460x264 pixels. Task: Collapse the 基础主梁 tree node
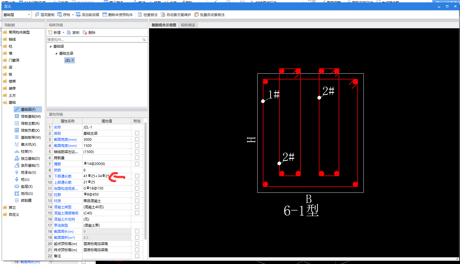click(x=56, y=53)
